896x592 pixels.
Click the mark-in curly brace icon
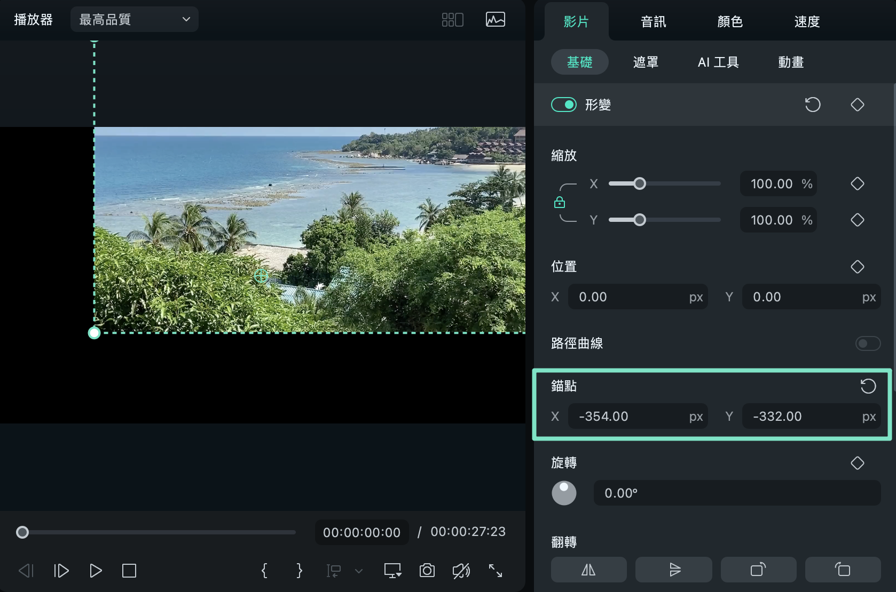tap(264, 571)
